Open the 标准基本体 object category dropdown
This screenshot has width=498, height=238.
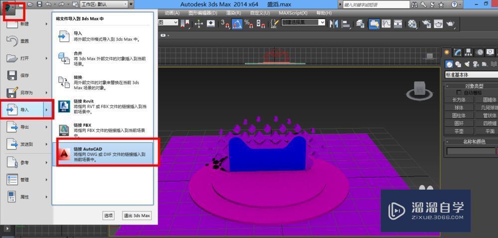point(471,75)
